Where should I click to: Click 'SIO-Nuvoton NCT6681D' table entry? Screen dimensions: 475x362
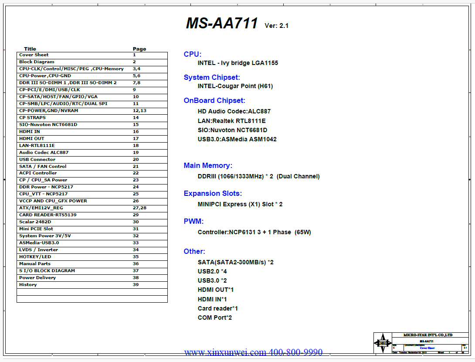point(92,125)
